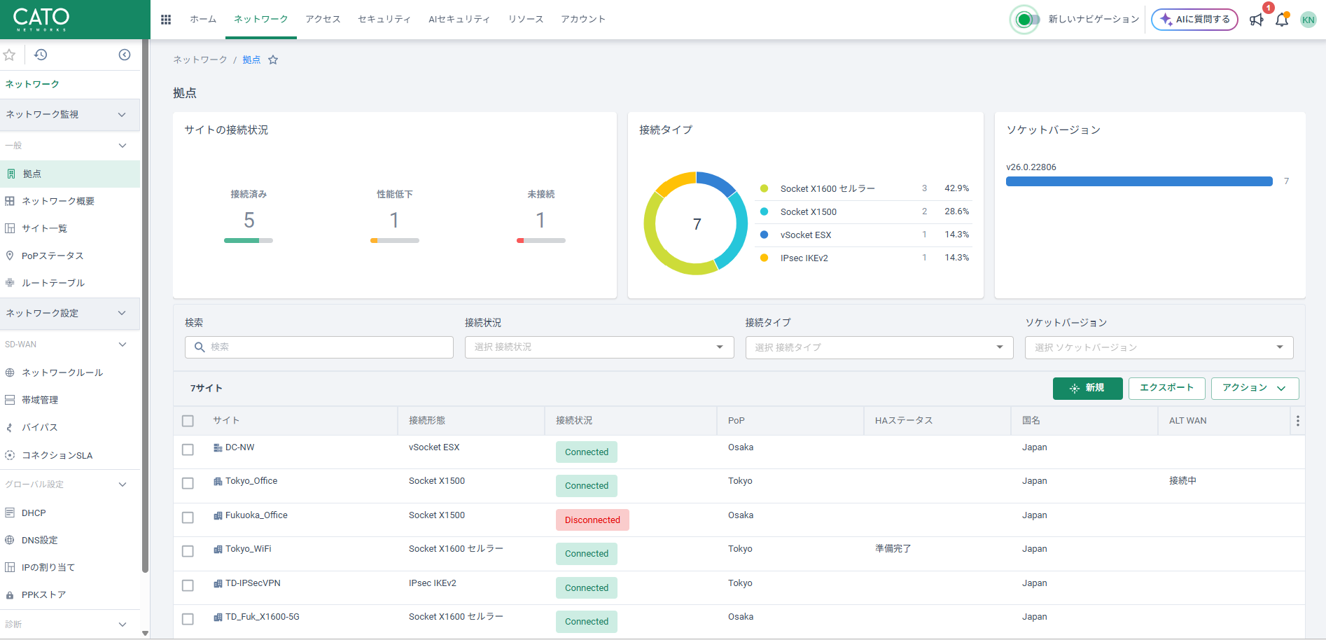
Task: Open the アクション dropdown button
Action: (x=1255, y=388)
